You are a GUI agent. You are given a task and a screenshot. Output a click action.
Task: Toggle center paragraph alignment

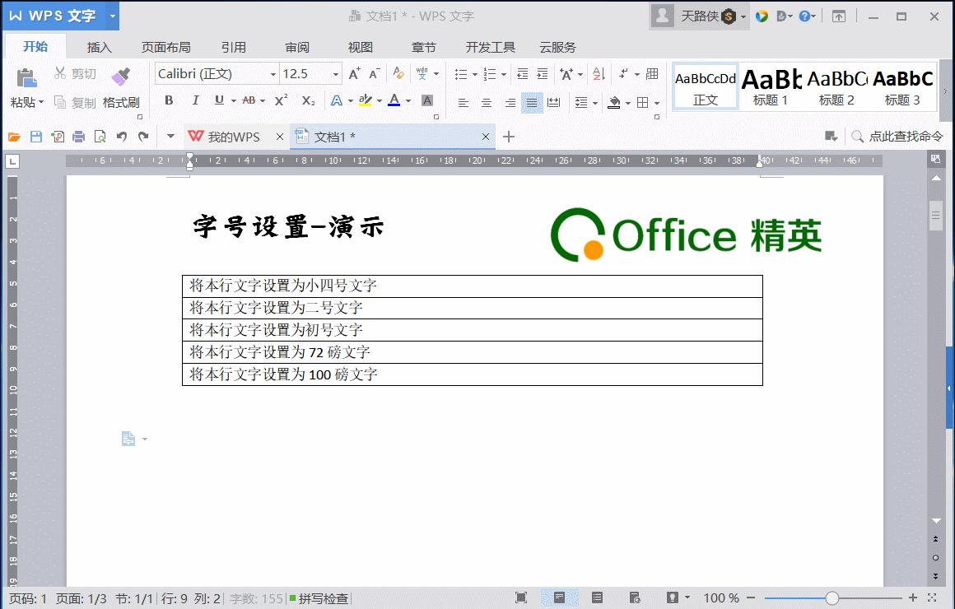tap(486, 102)
